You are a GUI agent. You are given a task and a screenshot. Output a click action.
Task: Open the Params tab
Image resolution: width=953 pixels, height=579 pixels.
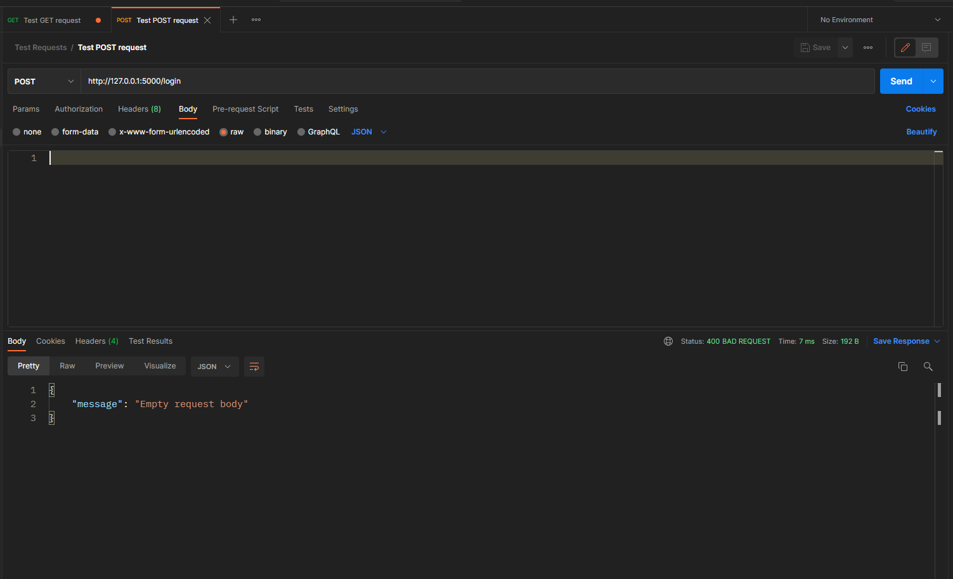[x=26, y=109]
